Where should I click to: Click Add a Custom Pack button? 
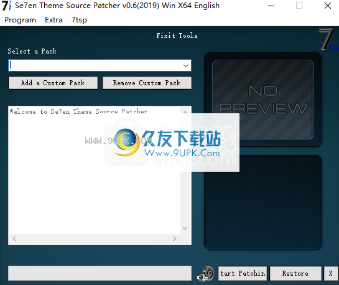53,83
